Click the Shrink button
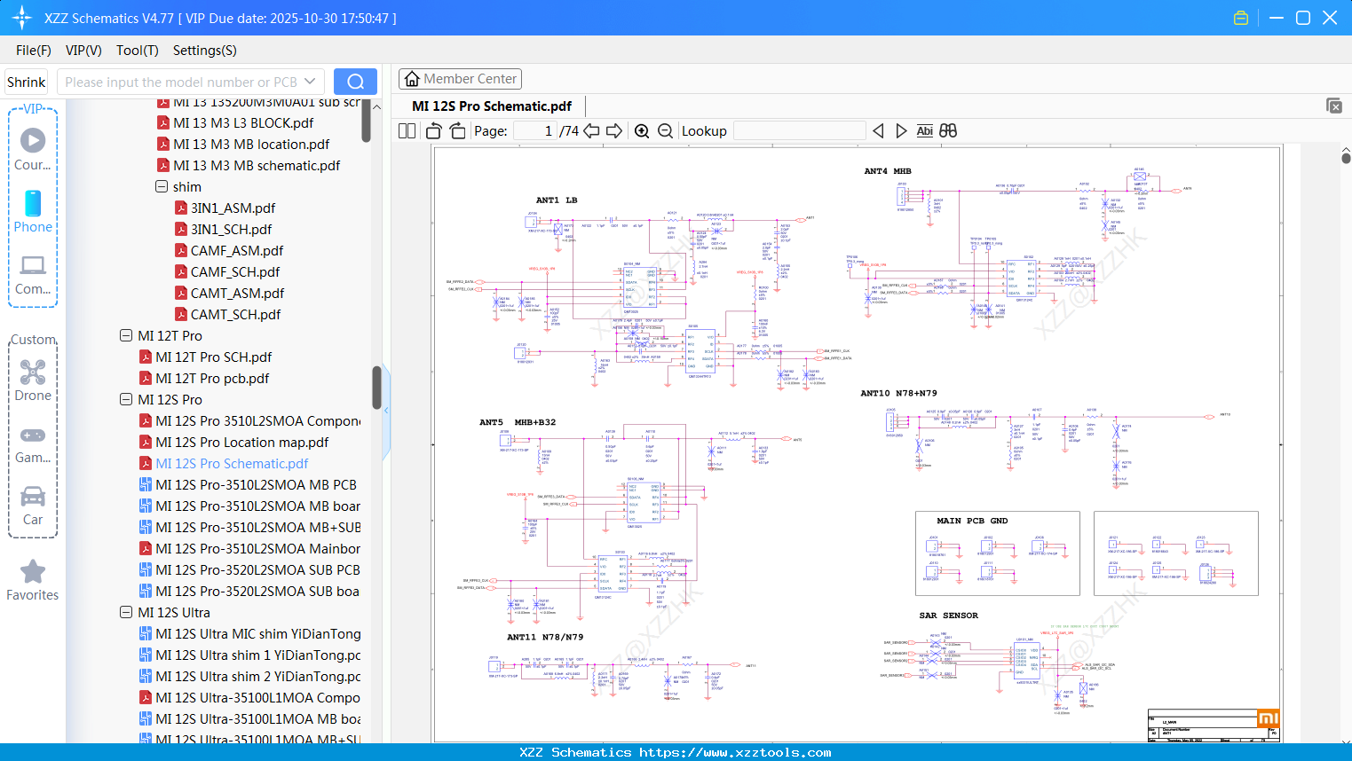The height and width of the screenshot is (761, 1352). (x=26, y=81)
